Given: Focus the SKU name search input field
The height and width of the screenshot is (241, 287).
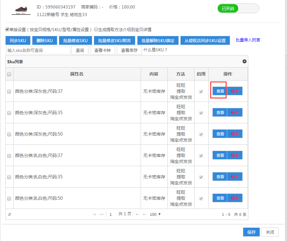Looking at the screenshot, I should pyautogui.click(x=38, y=50).
